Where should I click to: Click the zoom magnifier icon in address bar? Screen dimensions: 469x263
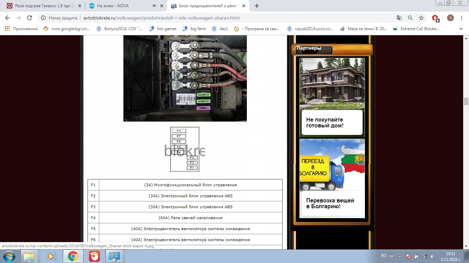point(410,18)
